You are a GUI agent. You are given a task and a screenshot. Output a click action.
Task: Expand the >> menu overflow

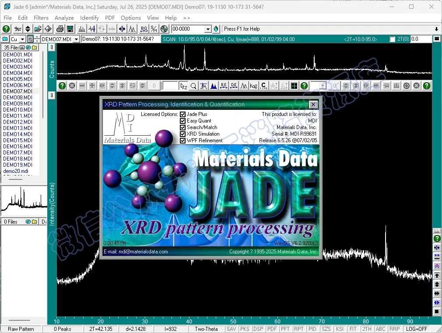[x=186, y=18]
